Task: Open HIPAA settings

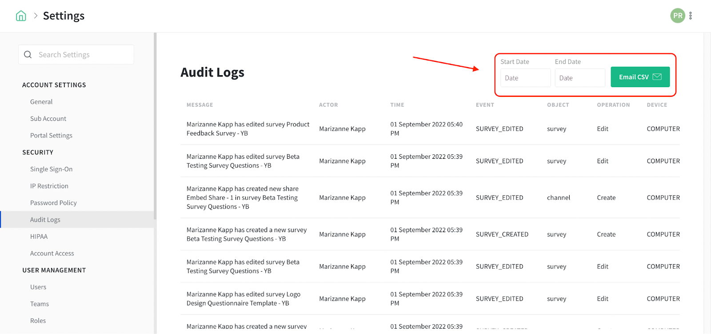Action: point(39,237)
